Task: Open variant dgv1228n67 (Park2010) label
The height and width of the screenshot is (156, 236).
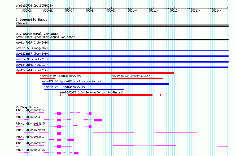Action: click(33, 54)
